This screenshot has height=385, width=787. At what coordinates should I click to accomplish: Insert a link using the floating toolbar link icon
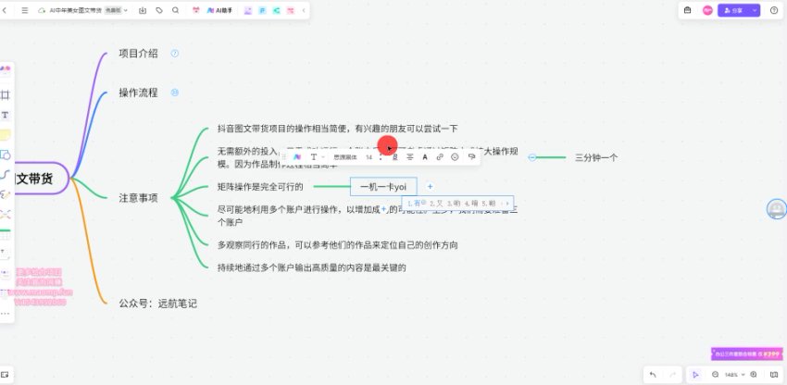pyautogui.click(x=439, y=157)
